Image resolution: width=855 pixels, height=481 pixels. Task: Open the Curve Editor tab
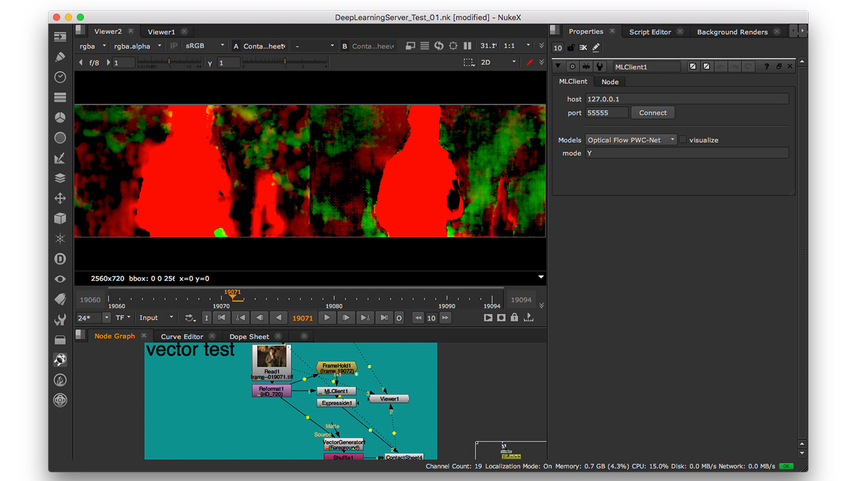tap(182, 336)
